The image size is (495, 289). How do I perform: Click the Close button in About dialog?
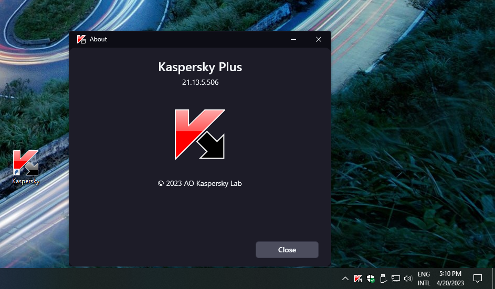[x=287, y=250]
